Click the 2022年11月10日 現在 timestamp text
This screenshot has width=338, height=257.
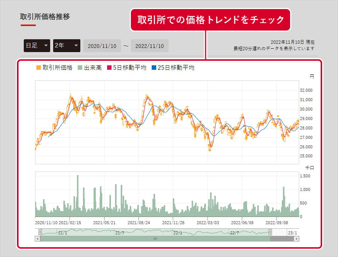pyautogui.click(x=292, y=42)
